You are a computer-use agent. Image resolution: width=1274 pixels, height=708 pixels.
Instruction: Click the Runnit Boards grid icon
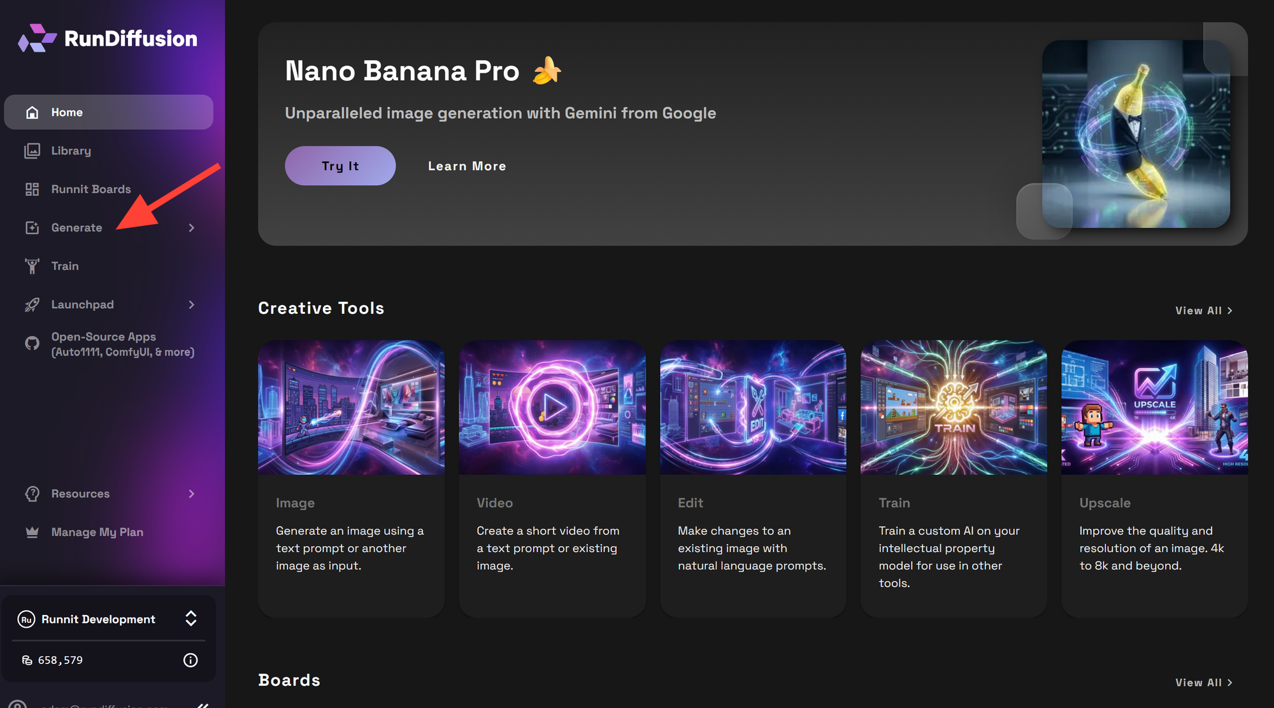point(32,189)
